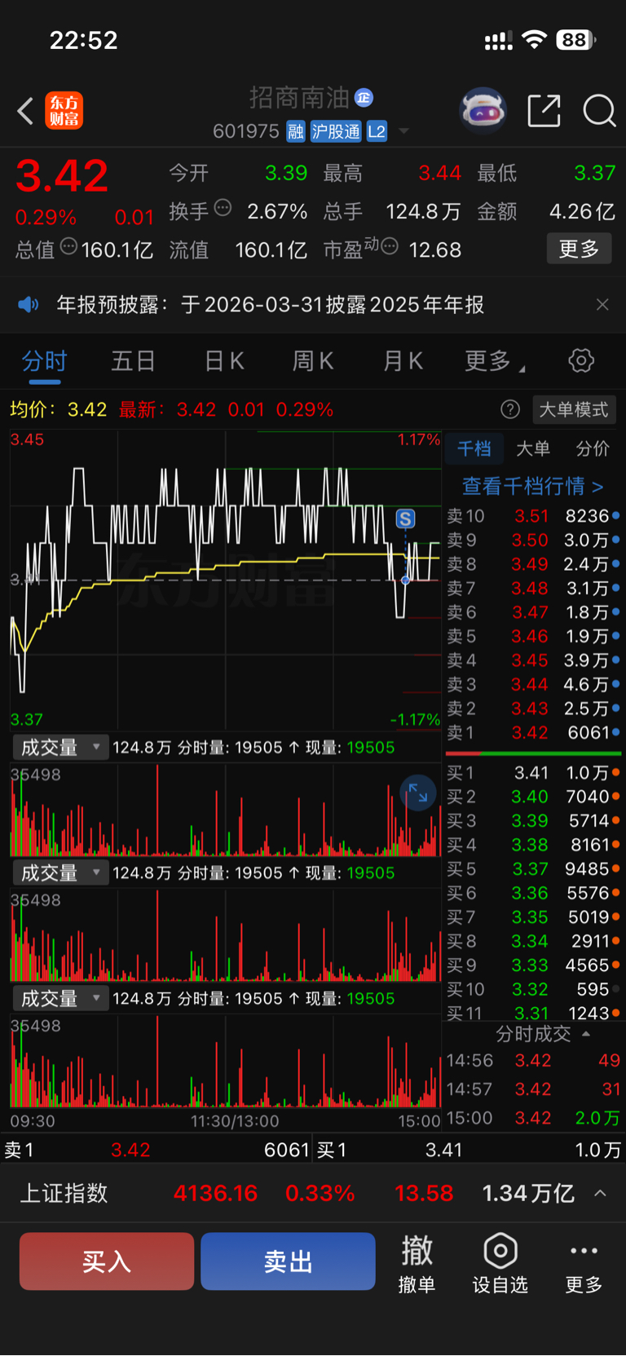Viewport: 626px width, 1356px height.
Task: Tap the first volume bar chart
Action: pos(226,810)
